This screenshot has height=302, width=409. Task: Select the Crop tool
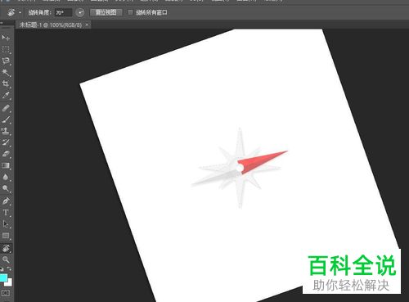point(6,83)
